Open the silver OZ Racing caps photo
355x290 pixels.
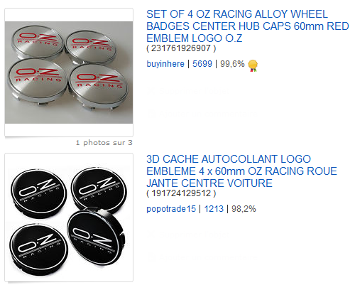tap(69, 72)
